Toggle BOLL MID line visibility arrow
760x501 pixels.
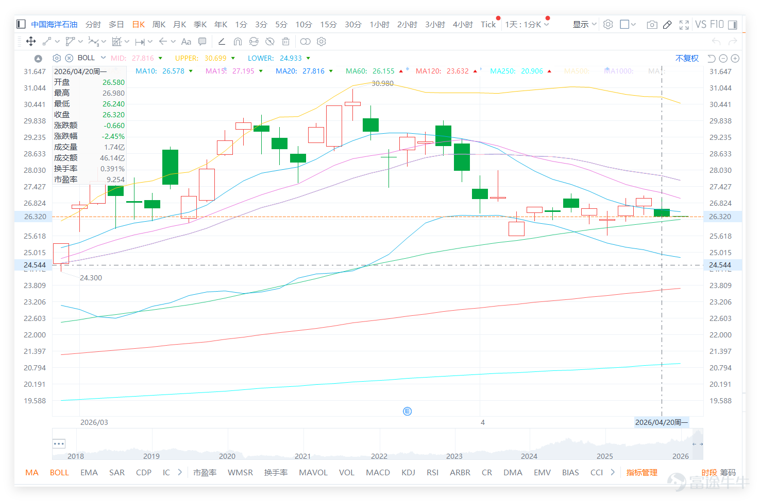point(160,58)
